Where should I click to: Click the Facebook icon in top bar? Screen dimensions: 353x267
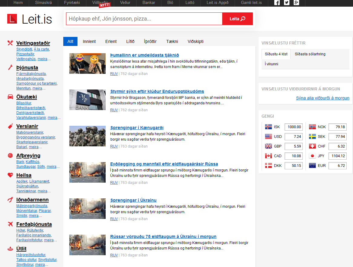click(x=277, y=3)
